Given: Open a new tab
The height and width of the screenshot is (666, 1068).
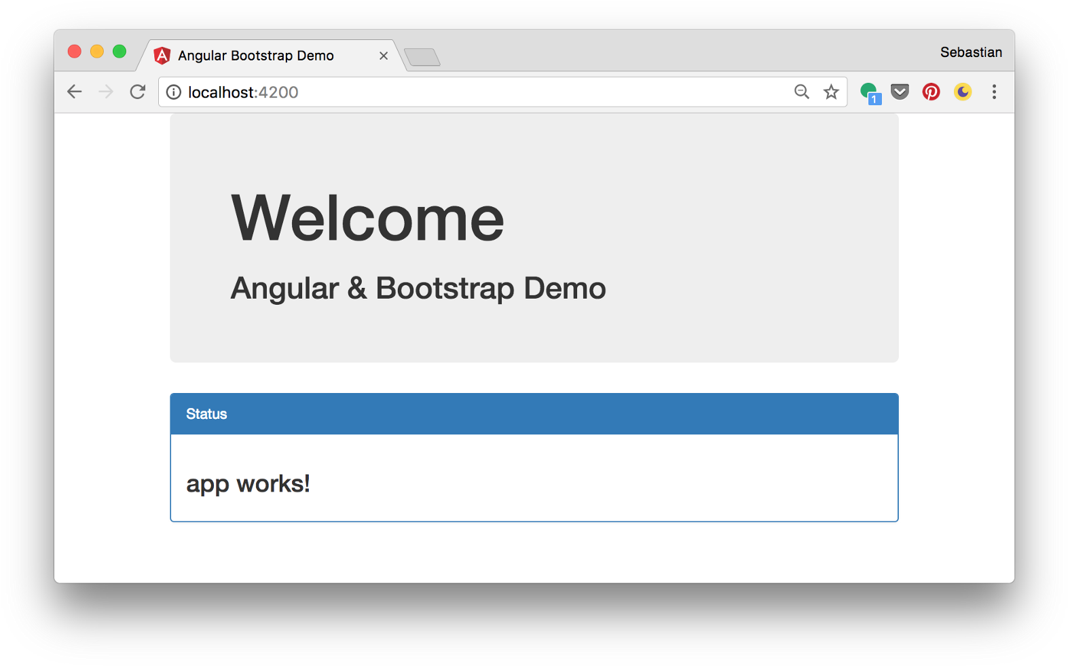Looking at the screenshot, I should coord(422,57).
